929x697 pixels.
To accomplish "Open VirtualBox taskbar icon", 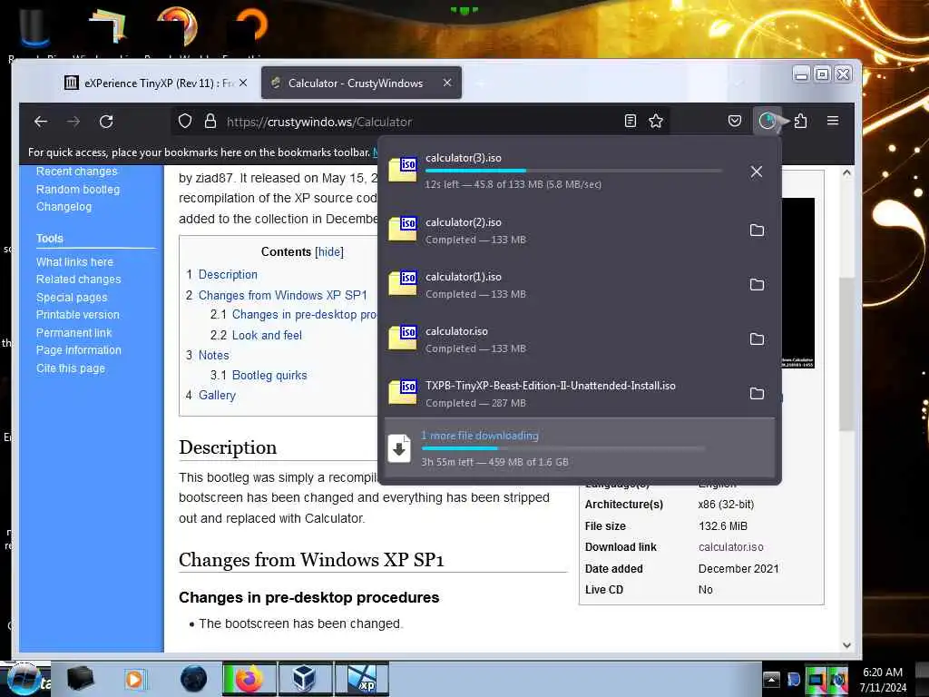I will [305, 679].
